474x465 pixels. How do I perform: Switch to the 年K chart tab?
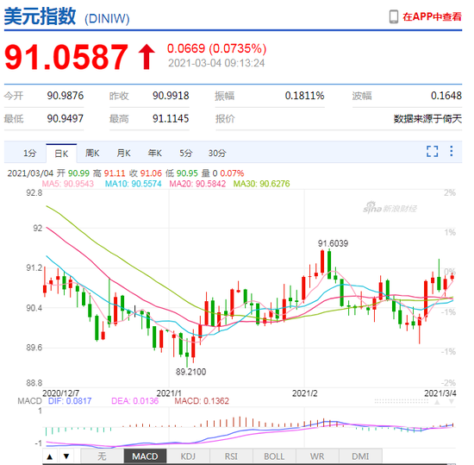click(154, 153)
